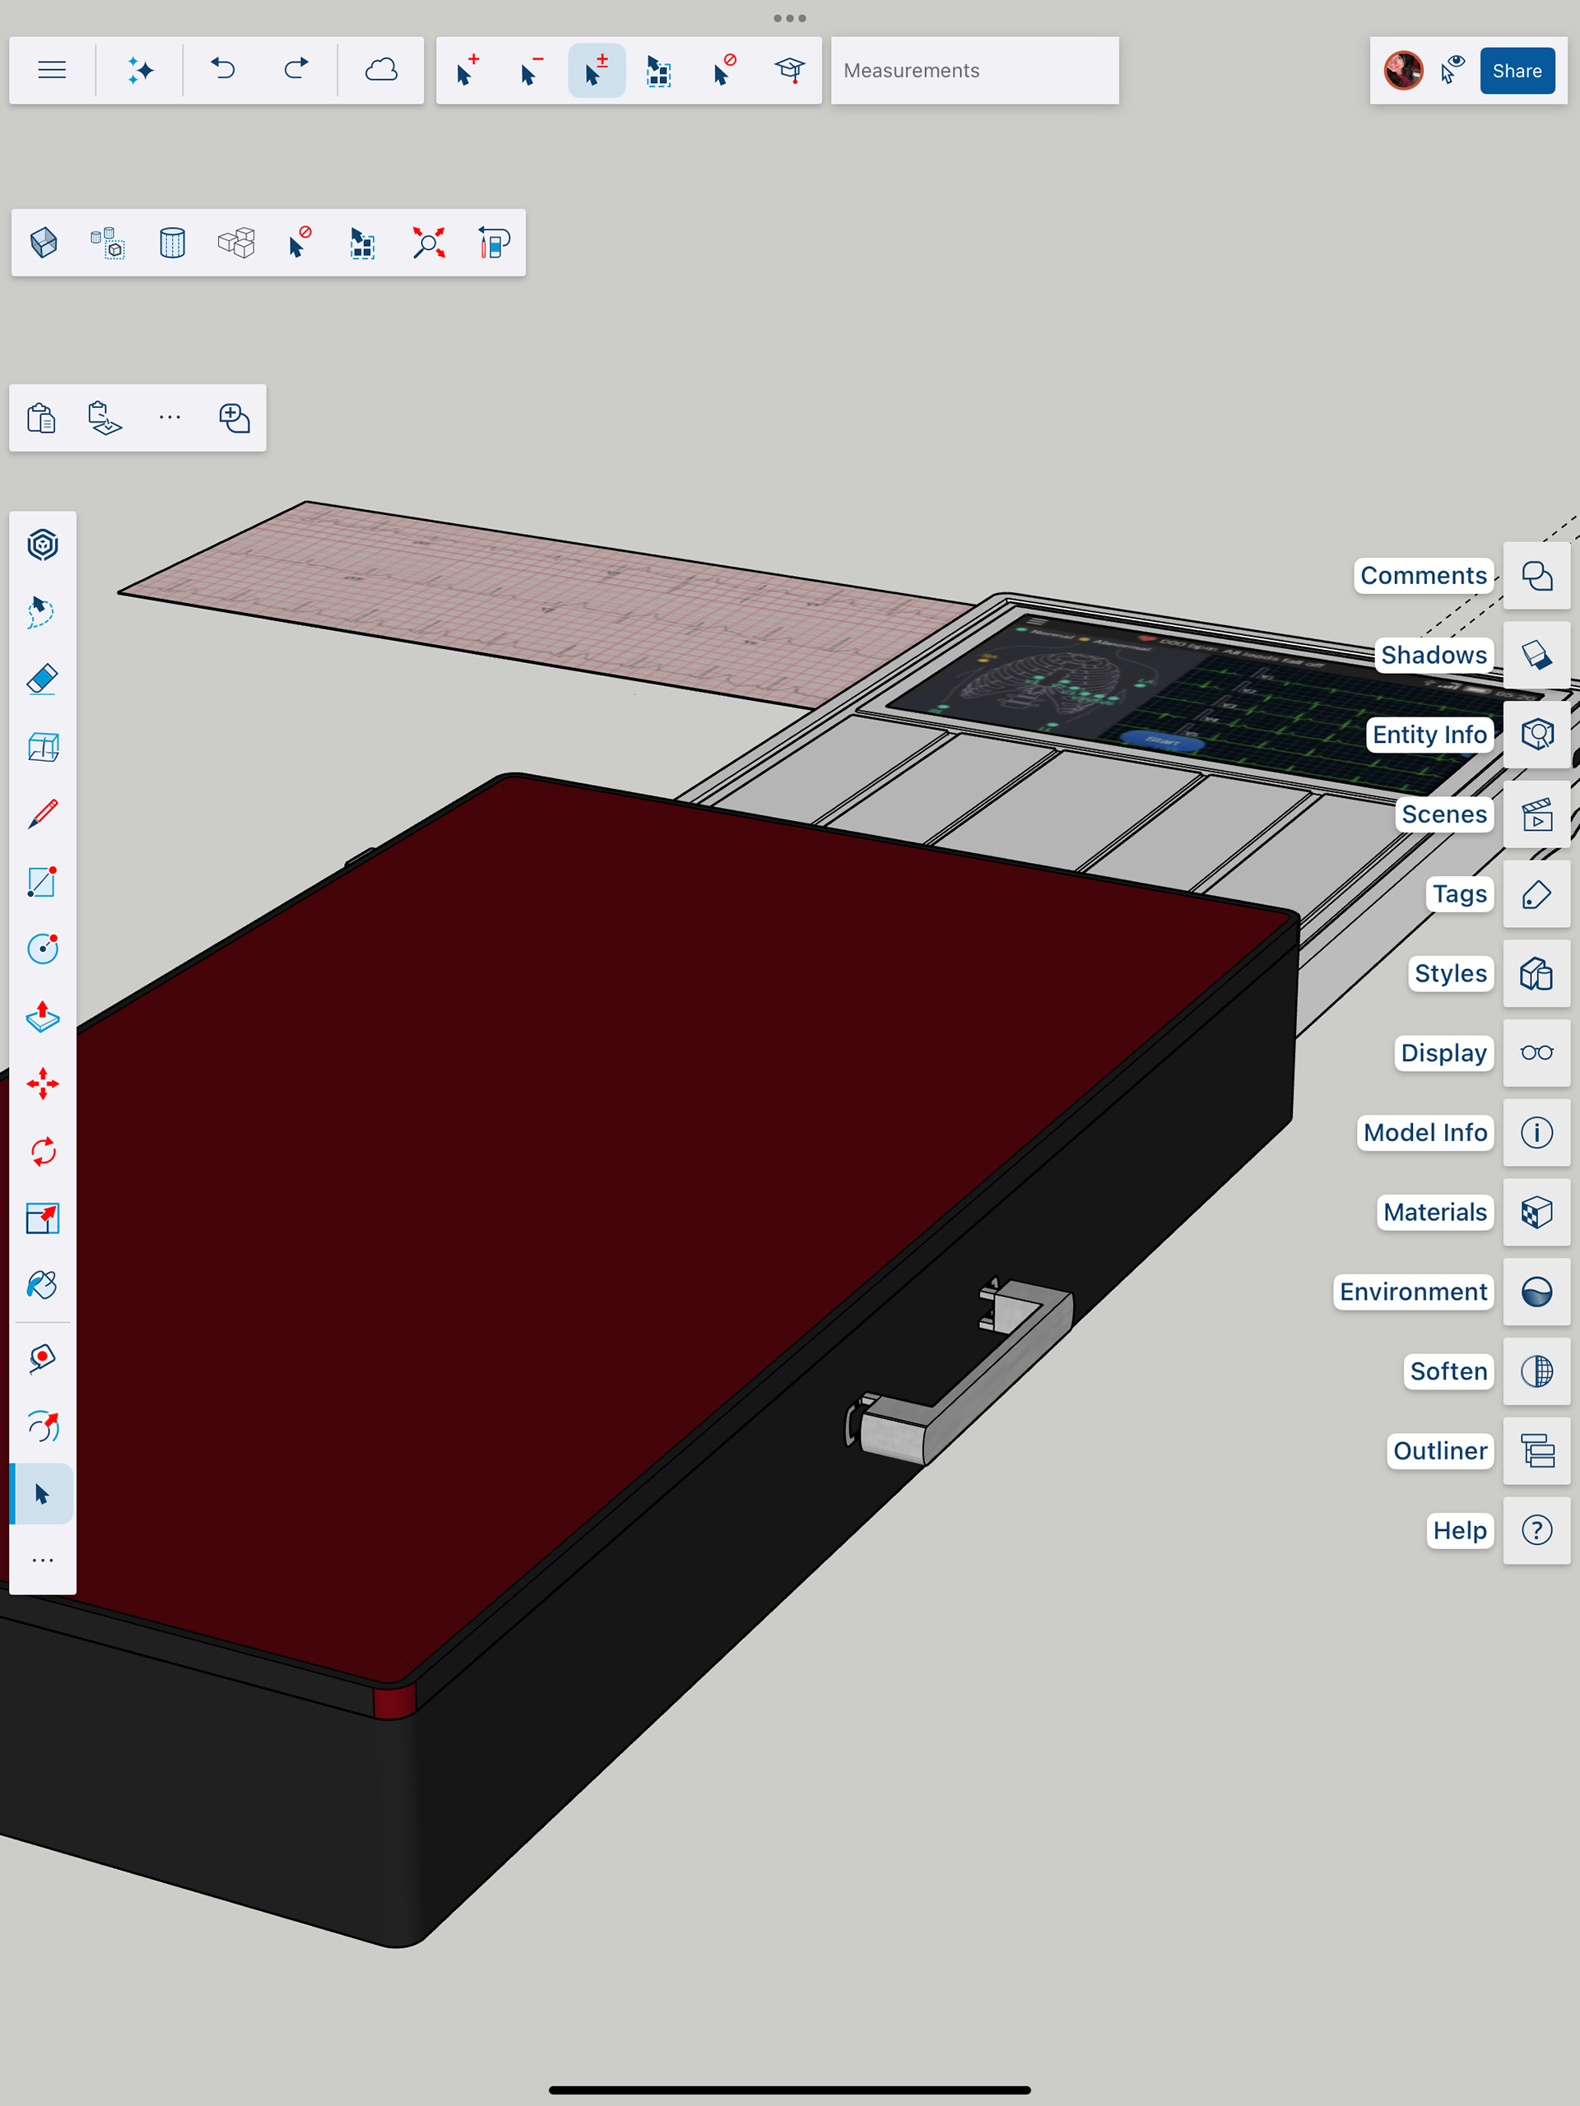Toggle the add/subtract selection mode

point(596,71)
